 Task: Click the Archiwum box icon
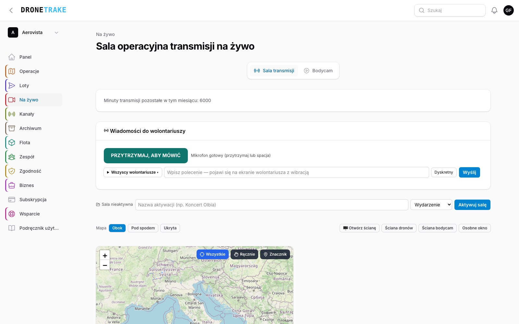point(12,128)
